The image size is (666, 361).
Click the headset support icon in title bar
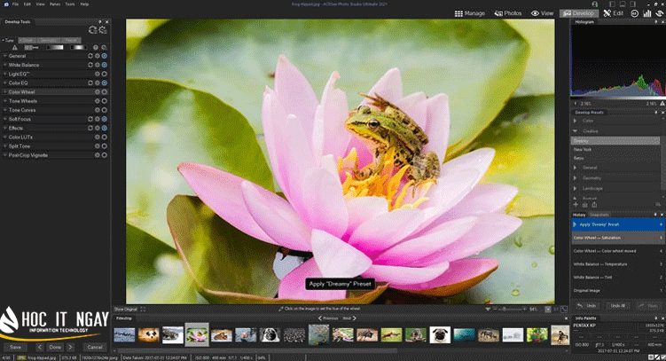(x=595, y=4)
